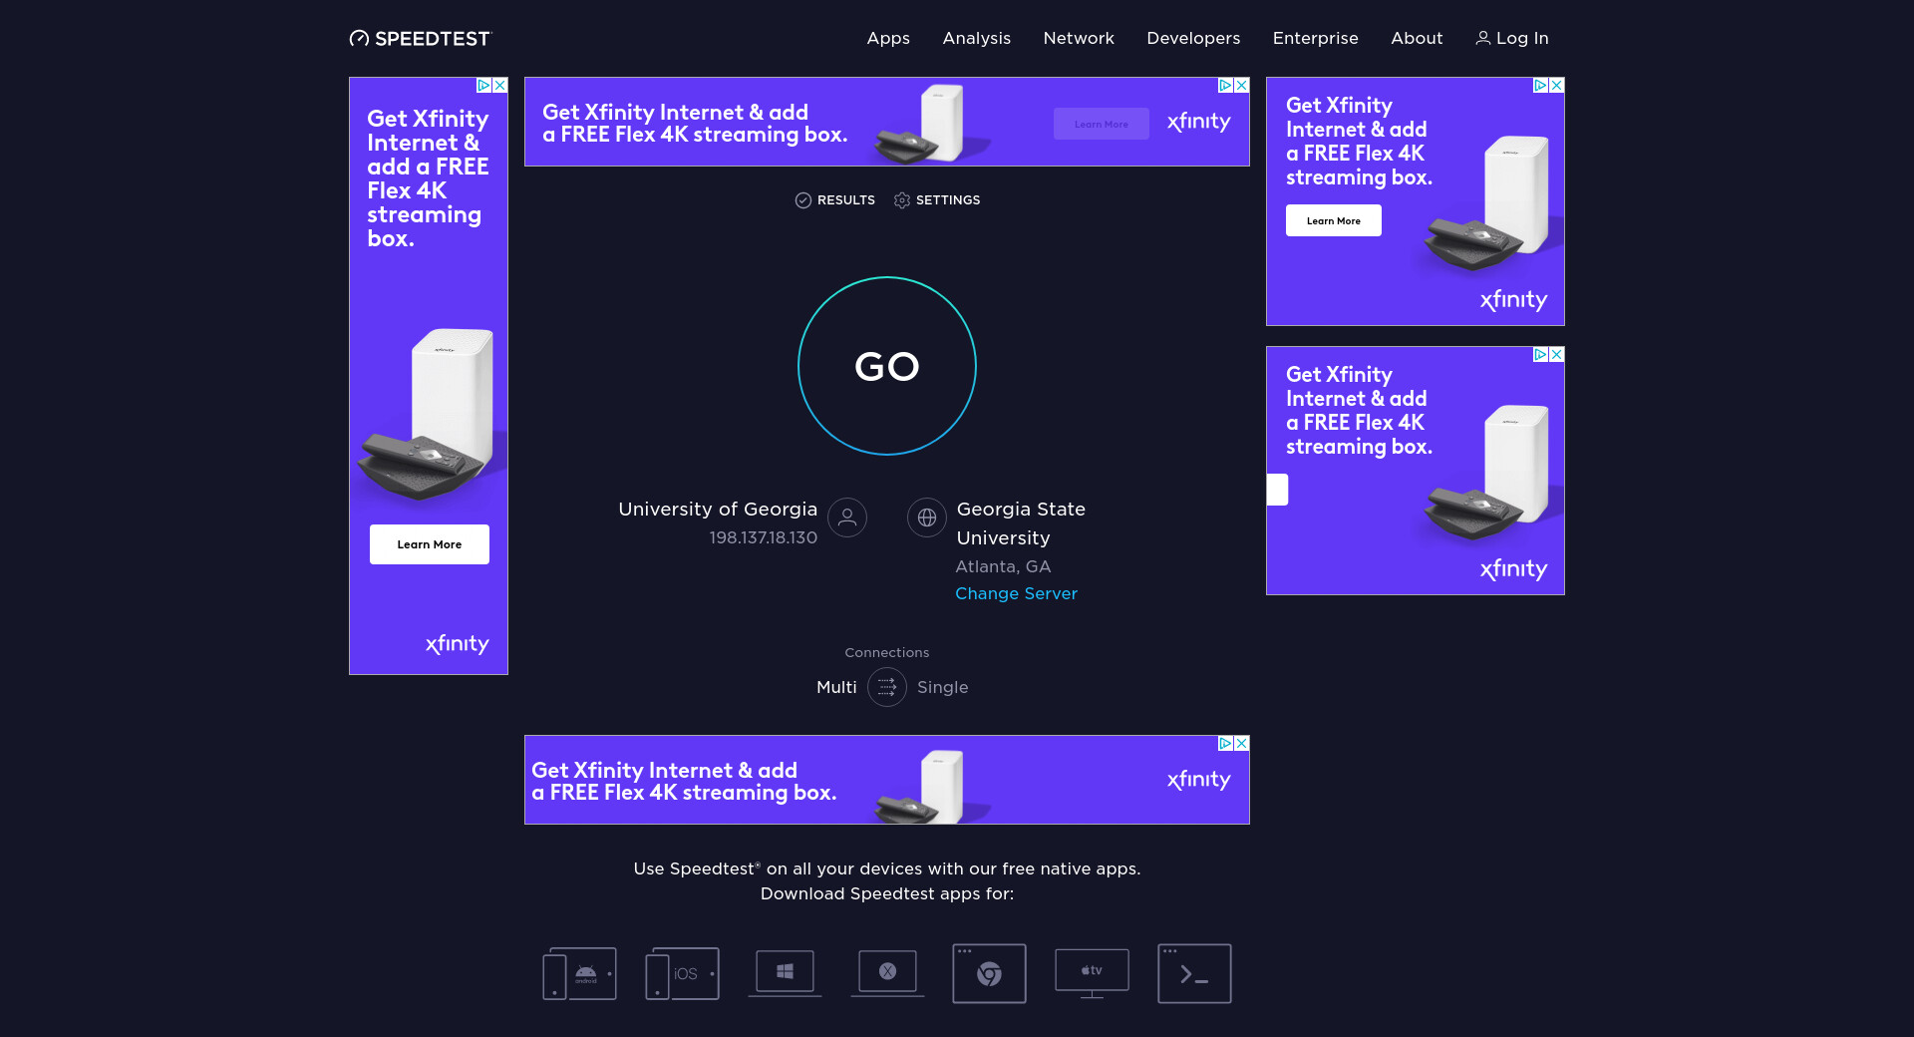This screenshot has width=1914, height=1037.
Task: Open the Network menu item
Action: click(1079, 38)
